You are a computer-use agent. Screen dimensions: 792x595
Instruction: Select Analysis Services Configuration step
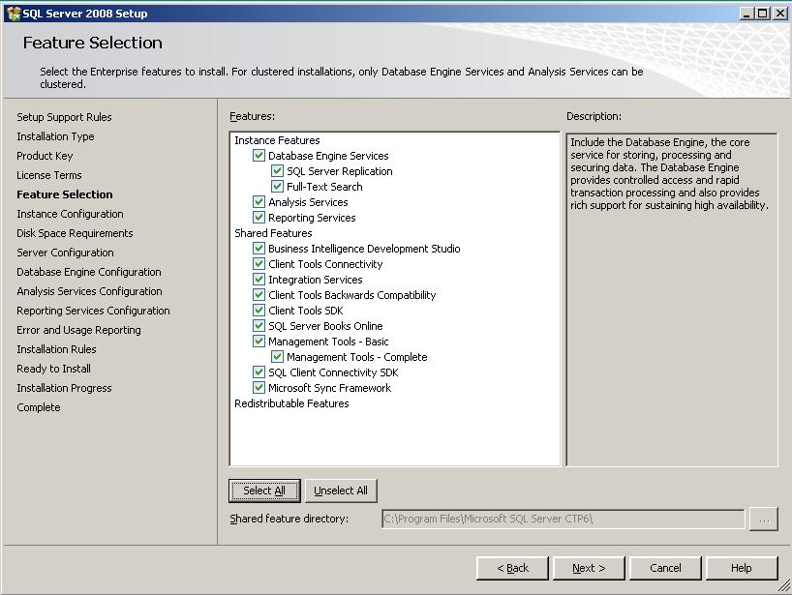89,291
